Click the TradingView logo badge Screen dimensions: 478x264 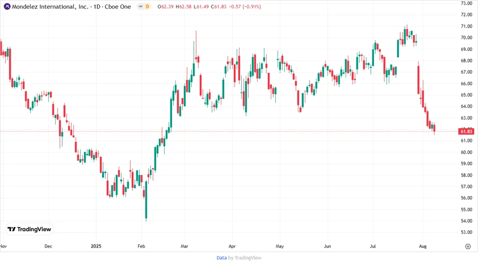(x=30, y=229)
